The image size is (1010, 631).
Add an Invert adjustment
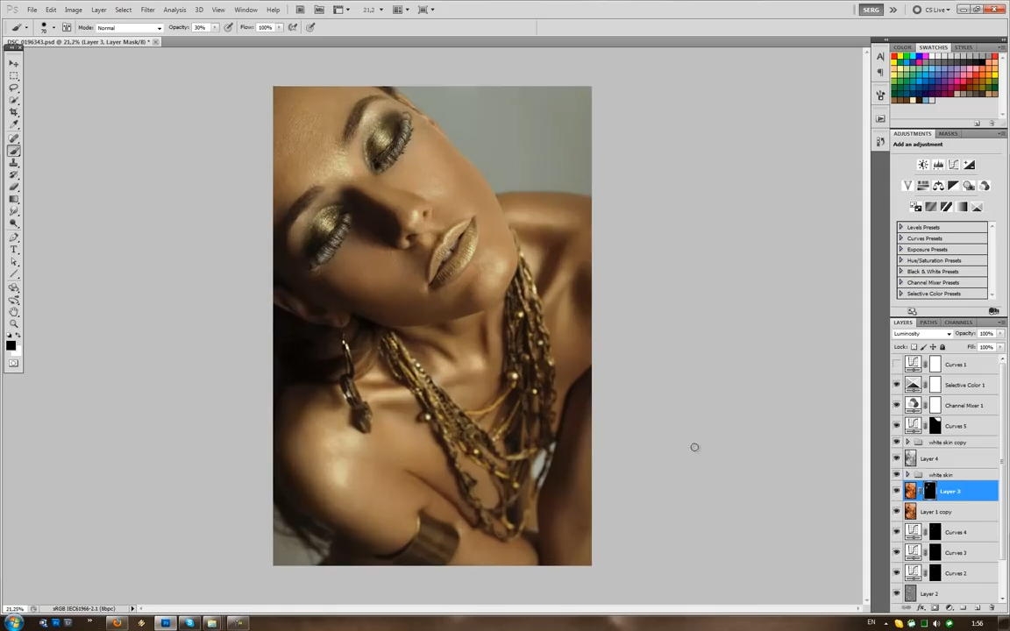tap(915, 207)
